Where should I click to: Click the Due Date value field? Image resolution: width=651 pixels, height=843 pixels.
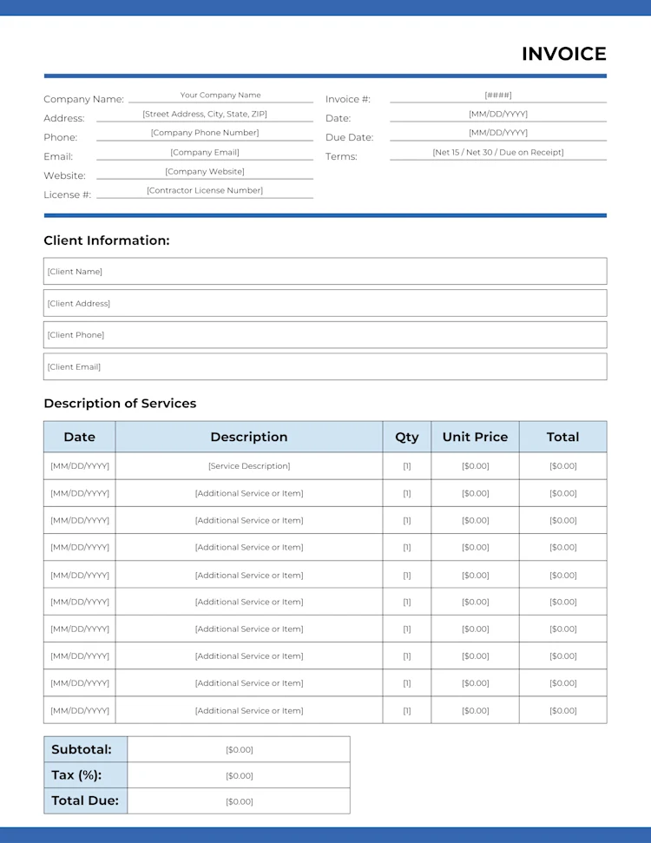(x=497, y=133)
